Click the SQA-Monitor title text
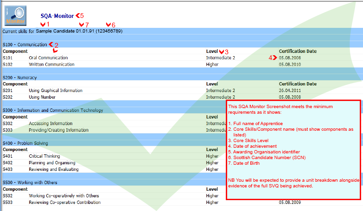This screenshot has height=211, width=363. pos(57,16)
